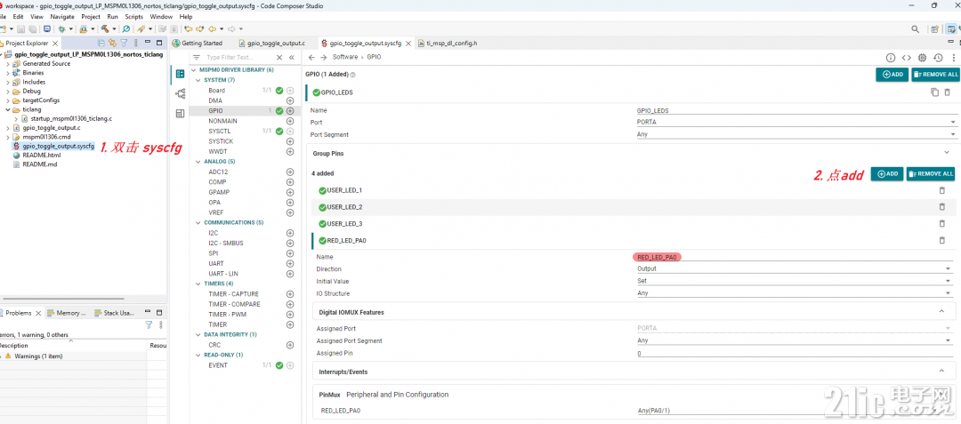
Task: Switch to gpio_toggle_output.c tab
Action: tap(275, 43)
